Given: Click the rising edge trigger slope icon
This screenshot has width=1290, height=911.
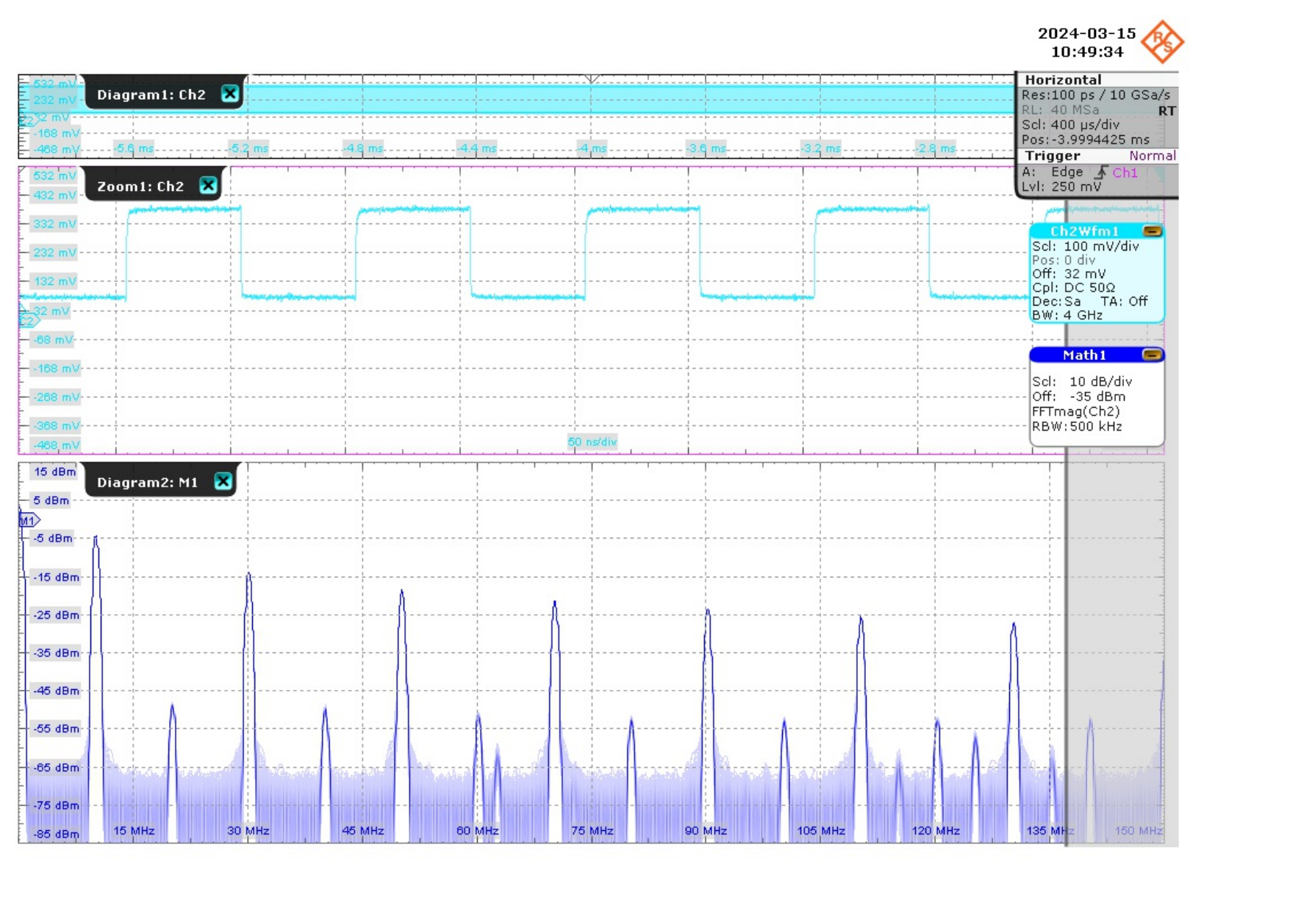Looking at the screenshot, I should (x=1100, y=173).
